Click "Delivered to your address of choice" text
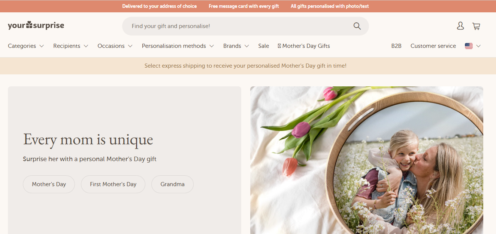The width and height of the screenshot is (496, 234). (160, 6)
